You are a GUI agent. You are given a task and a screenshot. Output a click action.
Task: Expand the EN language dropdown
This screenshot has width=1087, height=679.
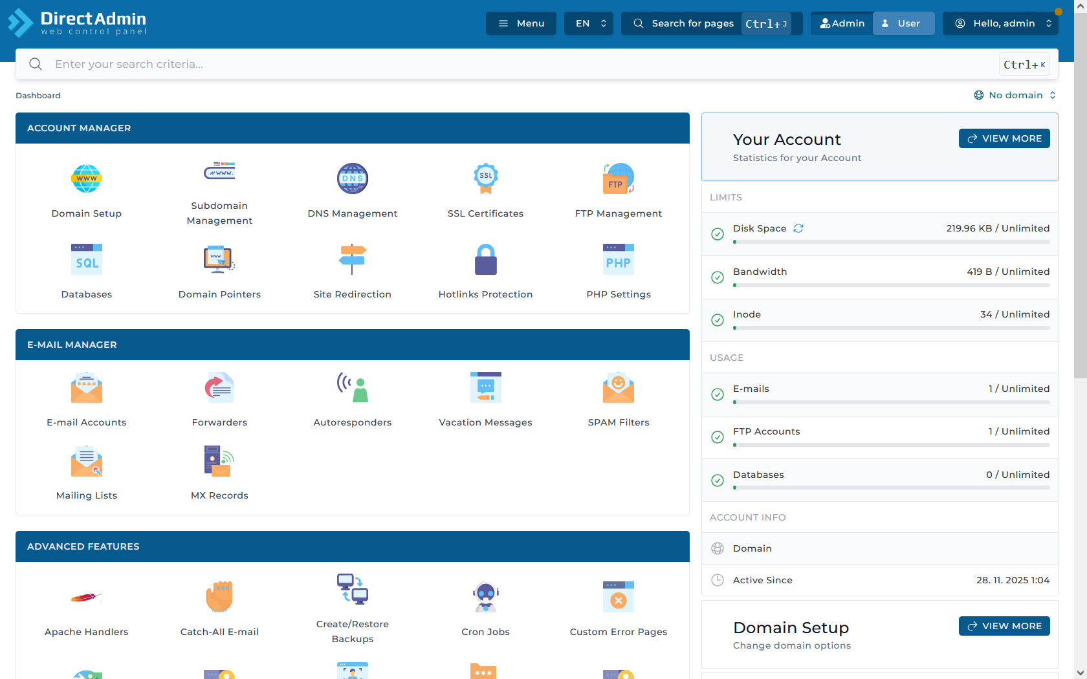point(588,23)
